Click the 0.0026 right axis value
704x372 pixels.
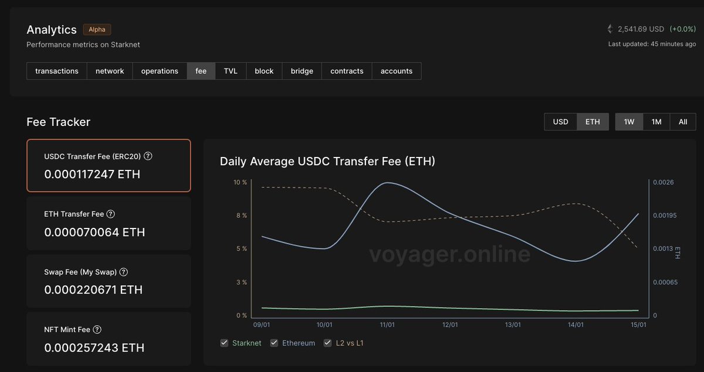click(664, 182)
